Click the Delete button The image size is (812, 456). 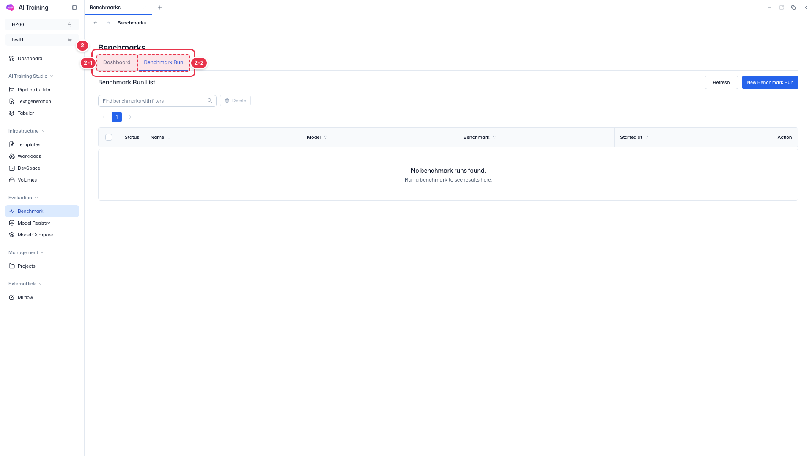tap(235, 100)
